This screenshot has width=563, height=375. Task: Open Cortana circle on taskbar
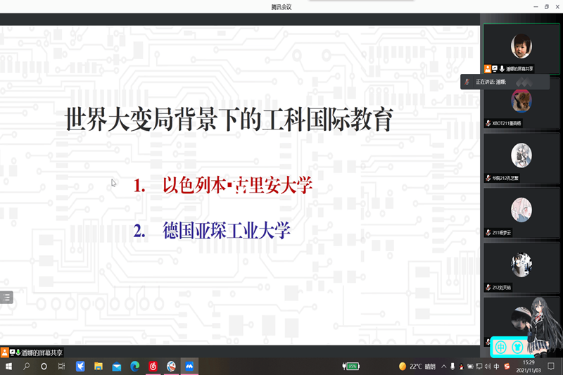click(44, 367)
